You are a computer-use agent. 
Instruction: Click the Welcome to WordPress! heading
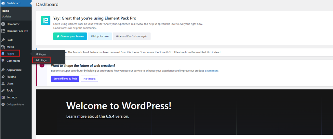[119, 106]
